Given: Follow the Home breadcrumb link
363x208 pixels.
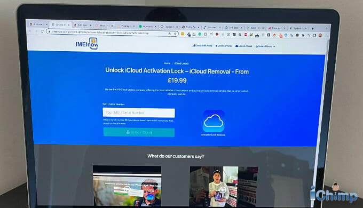Looking at the screenshot, I should coord(167,63).
